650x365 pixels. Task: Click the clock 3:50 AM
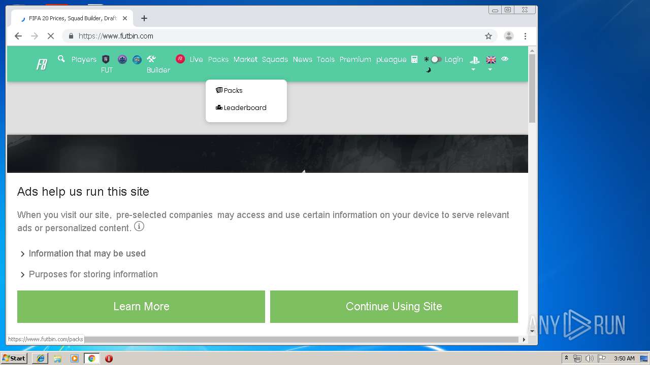coord(624,358)
